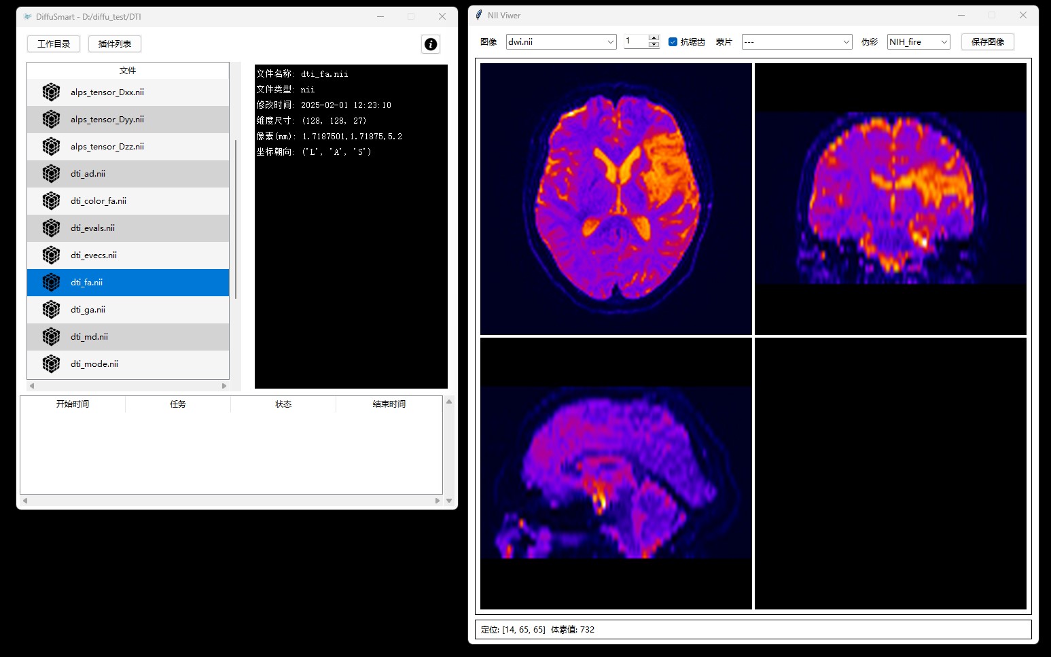This screenshot has height=657, width=1051.
Task: Click the 文件名称 dti_fa.nii info line
Action: pyautogui.click(x=302, y=74)
